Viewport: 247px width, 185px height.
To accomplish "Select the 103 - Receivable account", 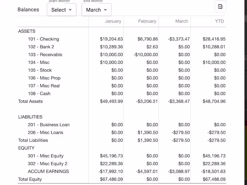I will 45,55.
